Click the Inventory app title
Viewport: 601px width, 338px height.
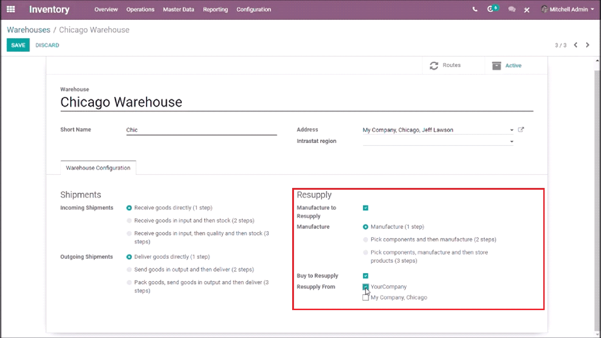[49, 9]
